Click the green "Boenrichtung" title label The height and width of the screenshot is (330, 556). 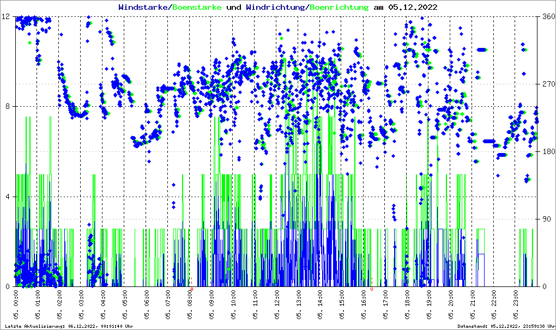[339, 7]
